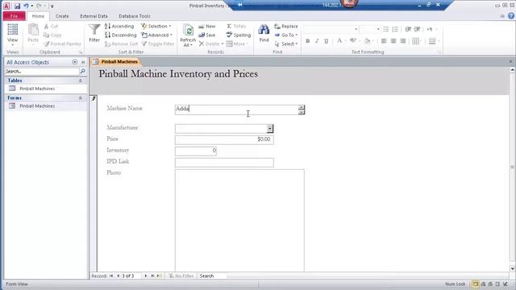Screen dimensions: 516x290
Task: Click the View button in the ribbon
Action: 13,35
